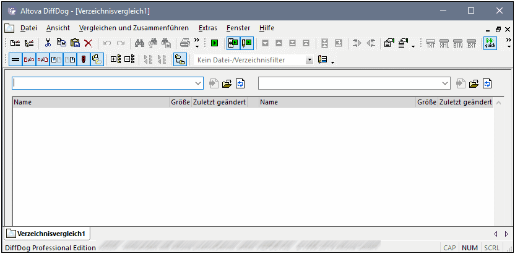Click the First Difference icon
Image resolution: width=515 pixels, height=254 pixels.
[x=306, y=43]
